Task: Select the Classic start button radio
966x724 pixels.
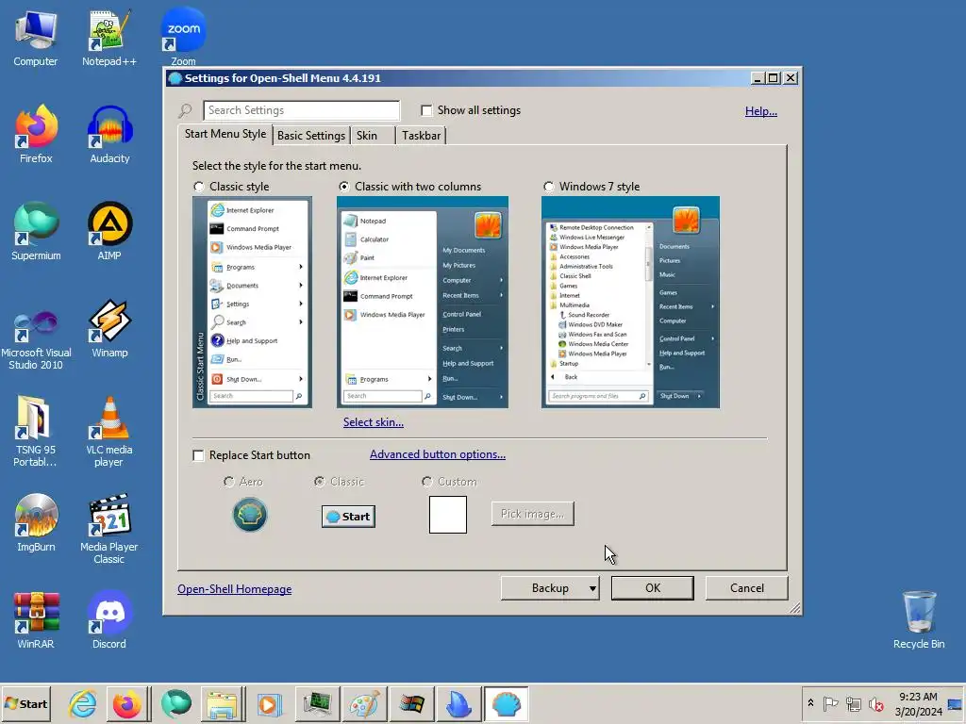Action: point(320,482)
